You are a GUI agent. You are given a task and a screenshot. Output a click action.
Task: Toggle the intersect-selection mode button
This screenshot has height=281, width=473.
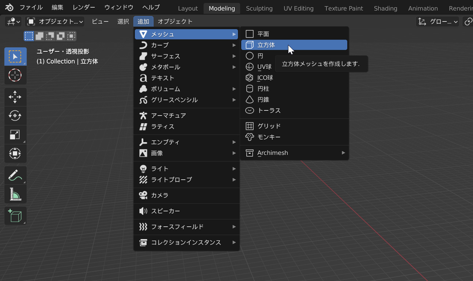71,36
